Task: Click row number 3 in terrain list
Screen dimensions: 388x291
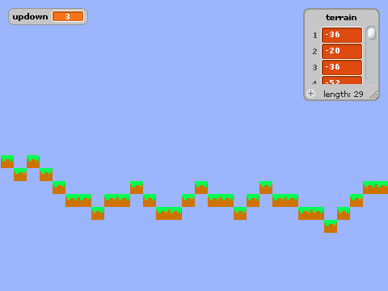Action: 314,68
